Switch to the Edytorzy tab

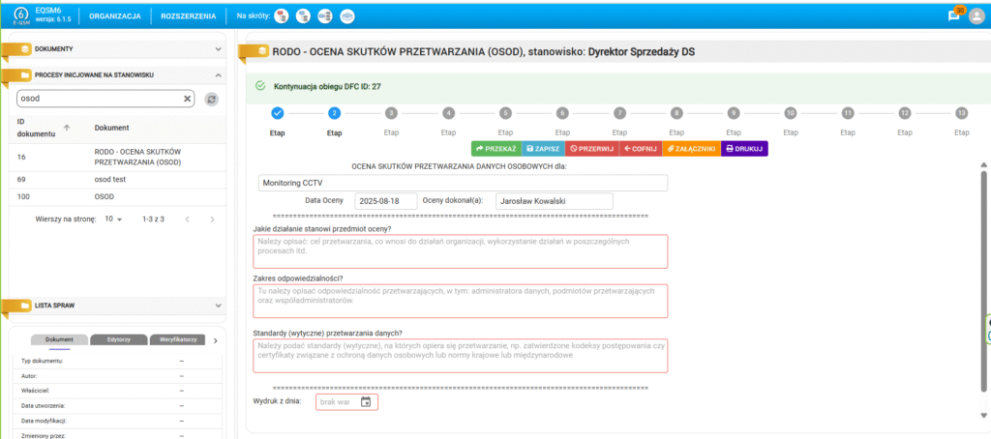(119, 339)
